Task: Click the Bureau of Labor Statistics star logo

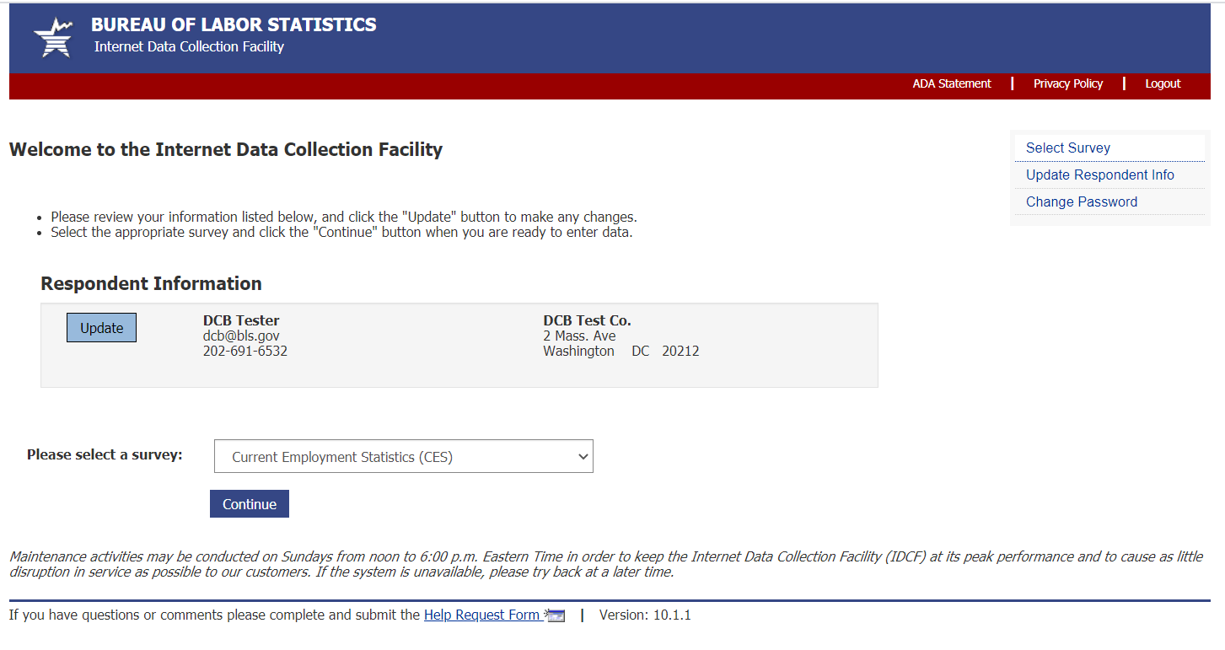Action: pyautogui.click(x=52, y=38)
